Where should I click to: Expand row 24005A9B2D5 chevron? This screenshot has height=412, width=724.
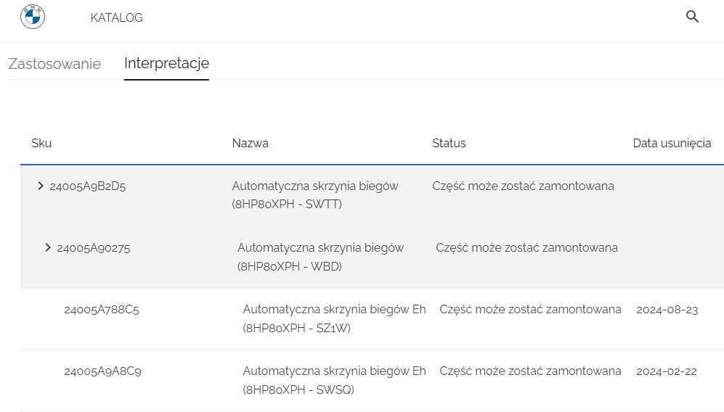[41, 186]
